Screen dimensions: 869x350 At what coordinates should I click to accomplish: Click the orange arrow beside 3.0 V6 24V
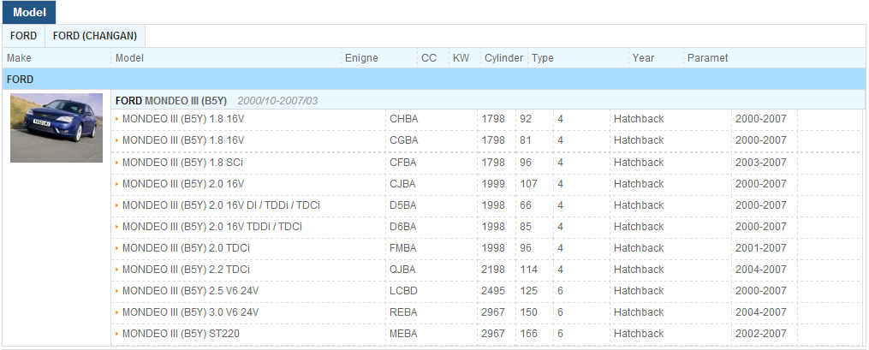[x=117, y=312]
